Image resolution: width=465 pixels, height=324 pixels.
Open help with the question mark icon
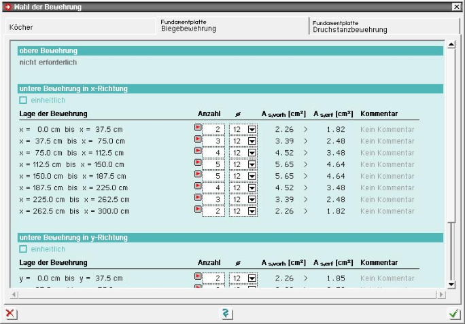click(227, 313)
